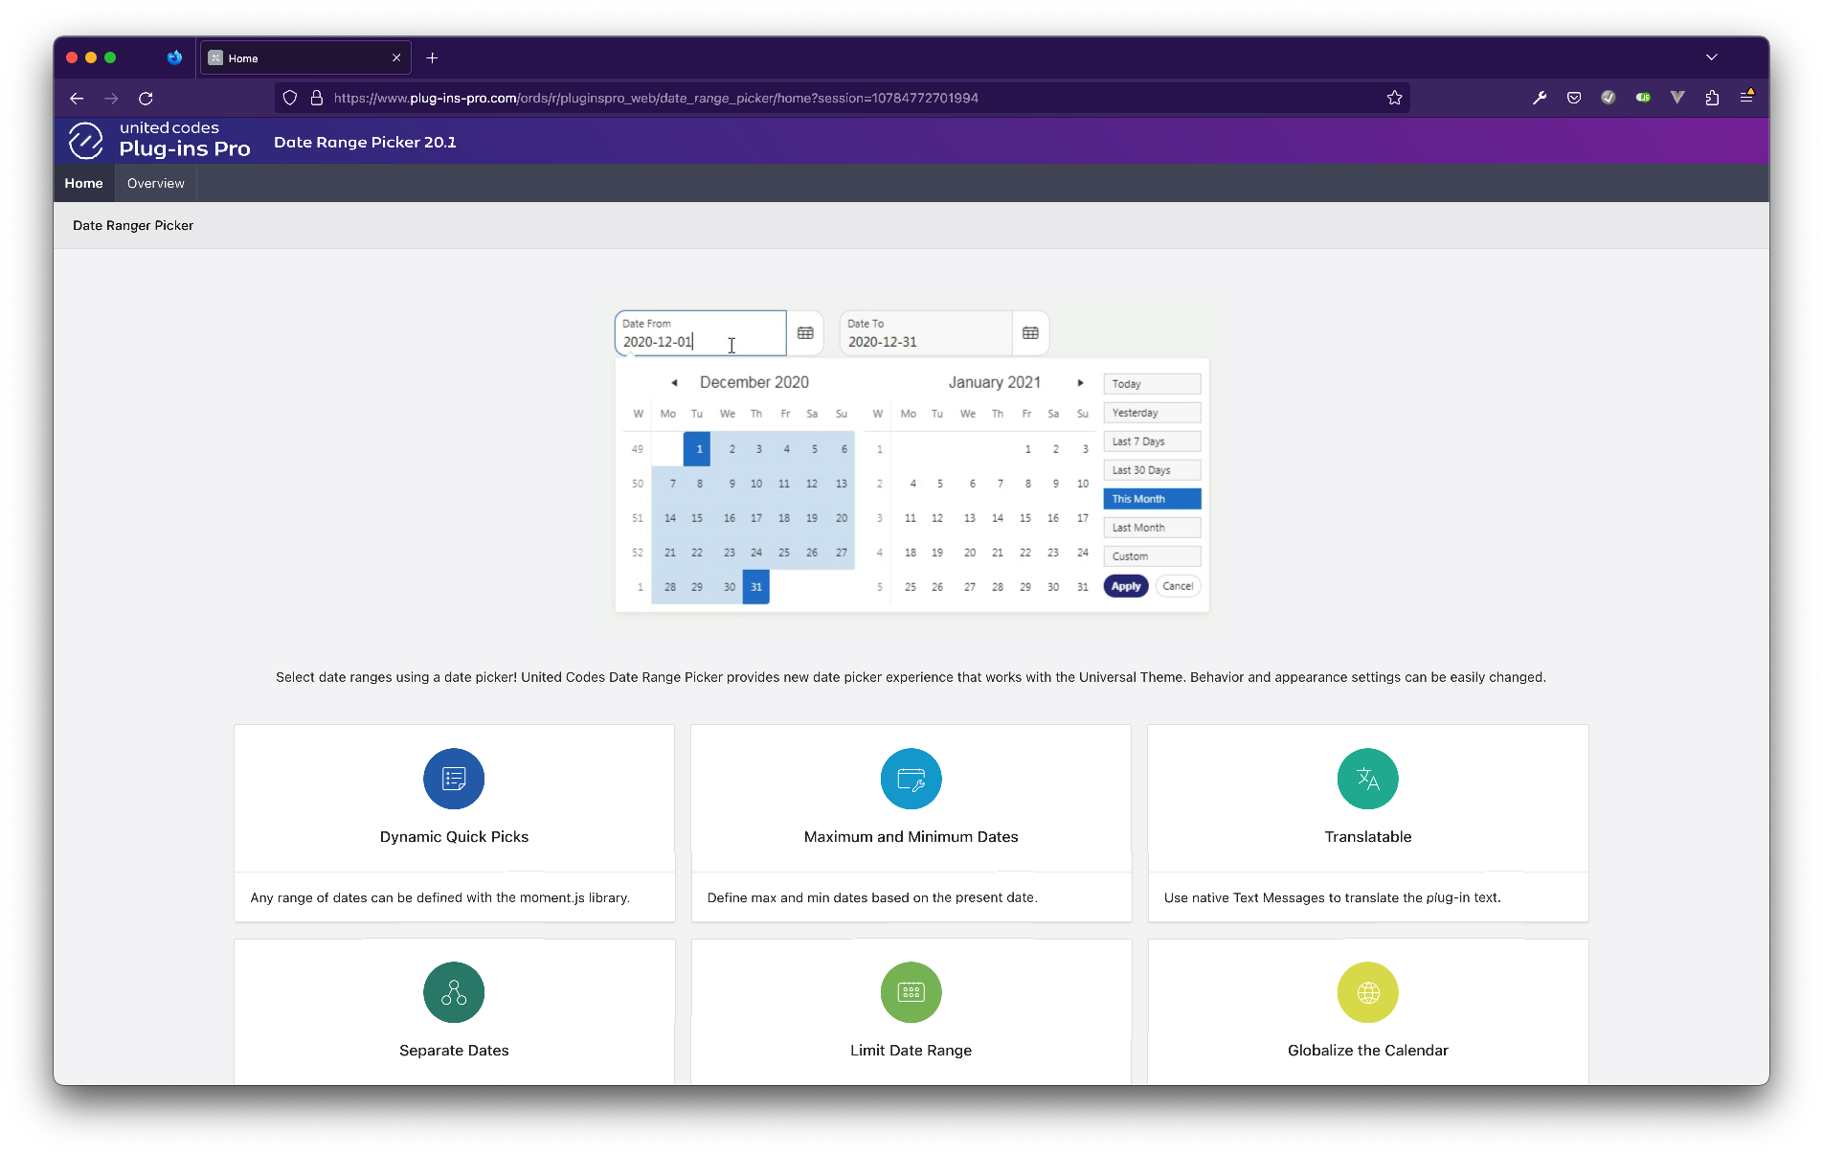1823x1156 pixels.
Task: Open a new browser tab
Action: coord(432,57)
